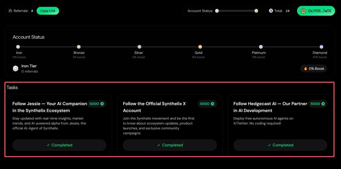Click the 5000 reward badge on Hedgecast task

click(x=317, y=104)
